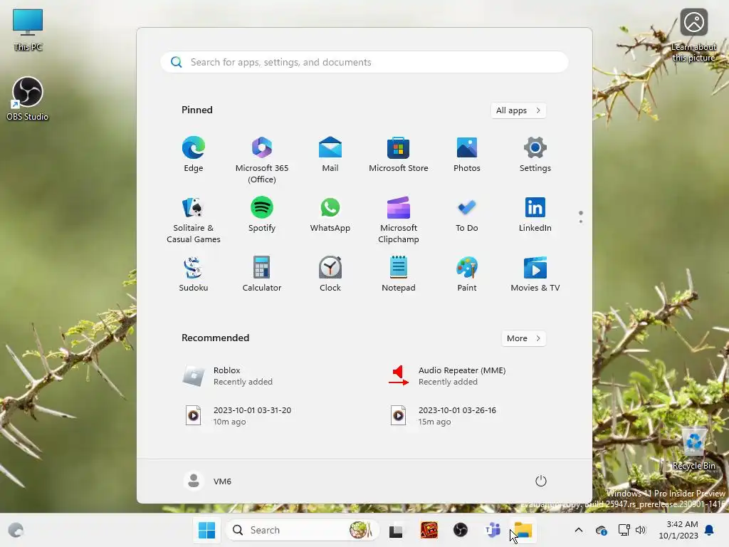Open the Sudoku game

pos(194,274)
